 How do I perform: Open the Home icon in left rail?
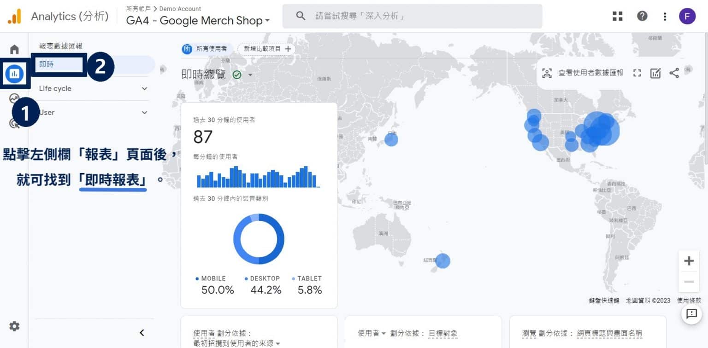[x=14, y=49]
